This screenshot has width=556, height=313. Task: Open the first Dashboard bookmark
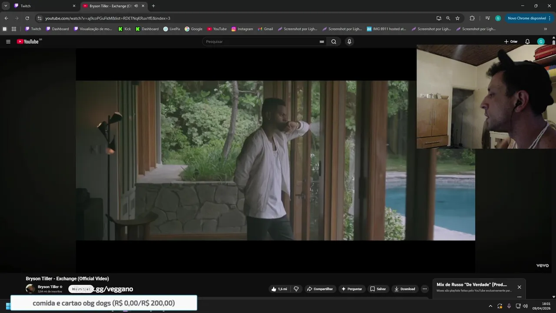57,29
